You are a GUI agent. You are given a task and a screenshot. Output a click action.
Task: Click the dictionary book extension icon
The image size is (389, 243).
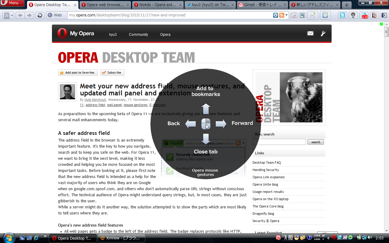click(x=374, y=15)
